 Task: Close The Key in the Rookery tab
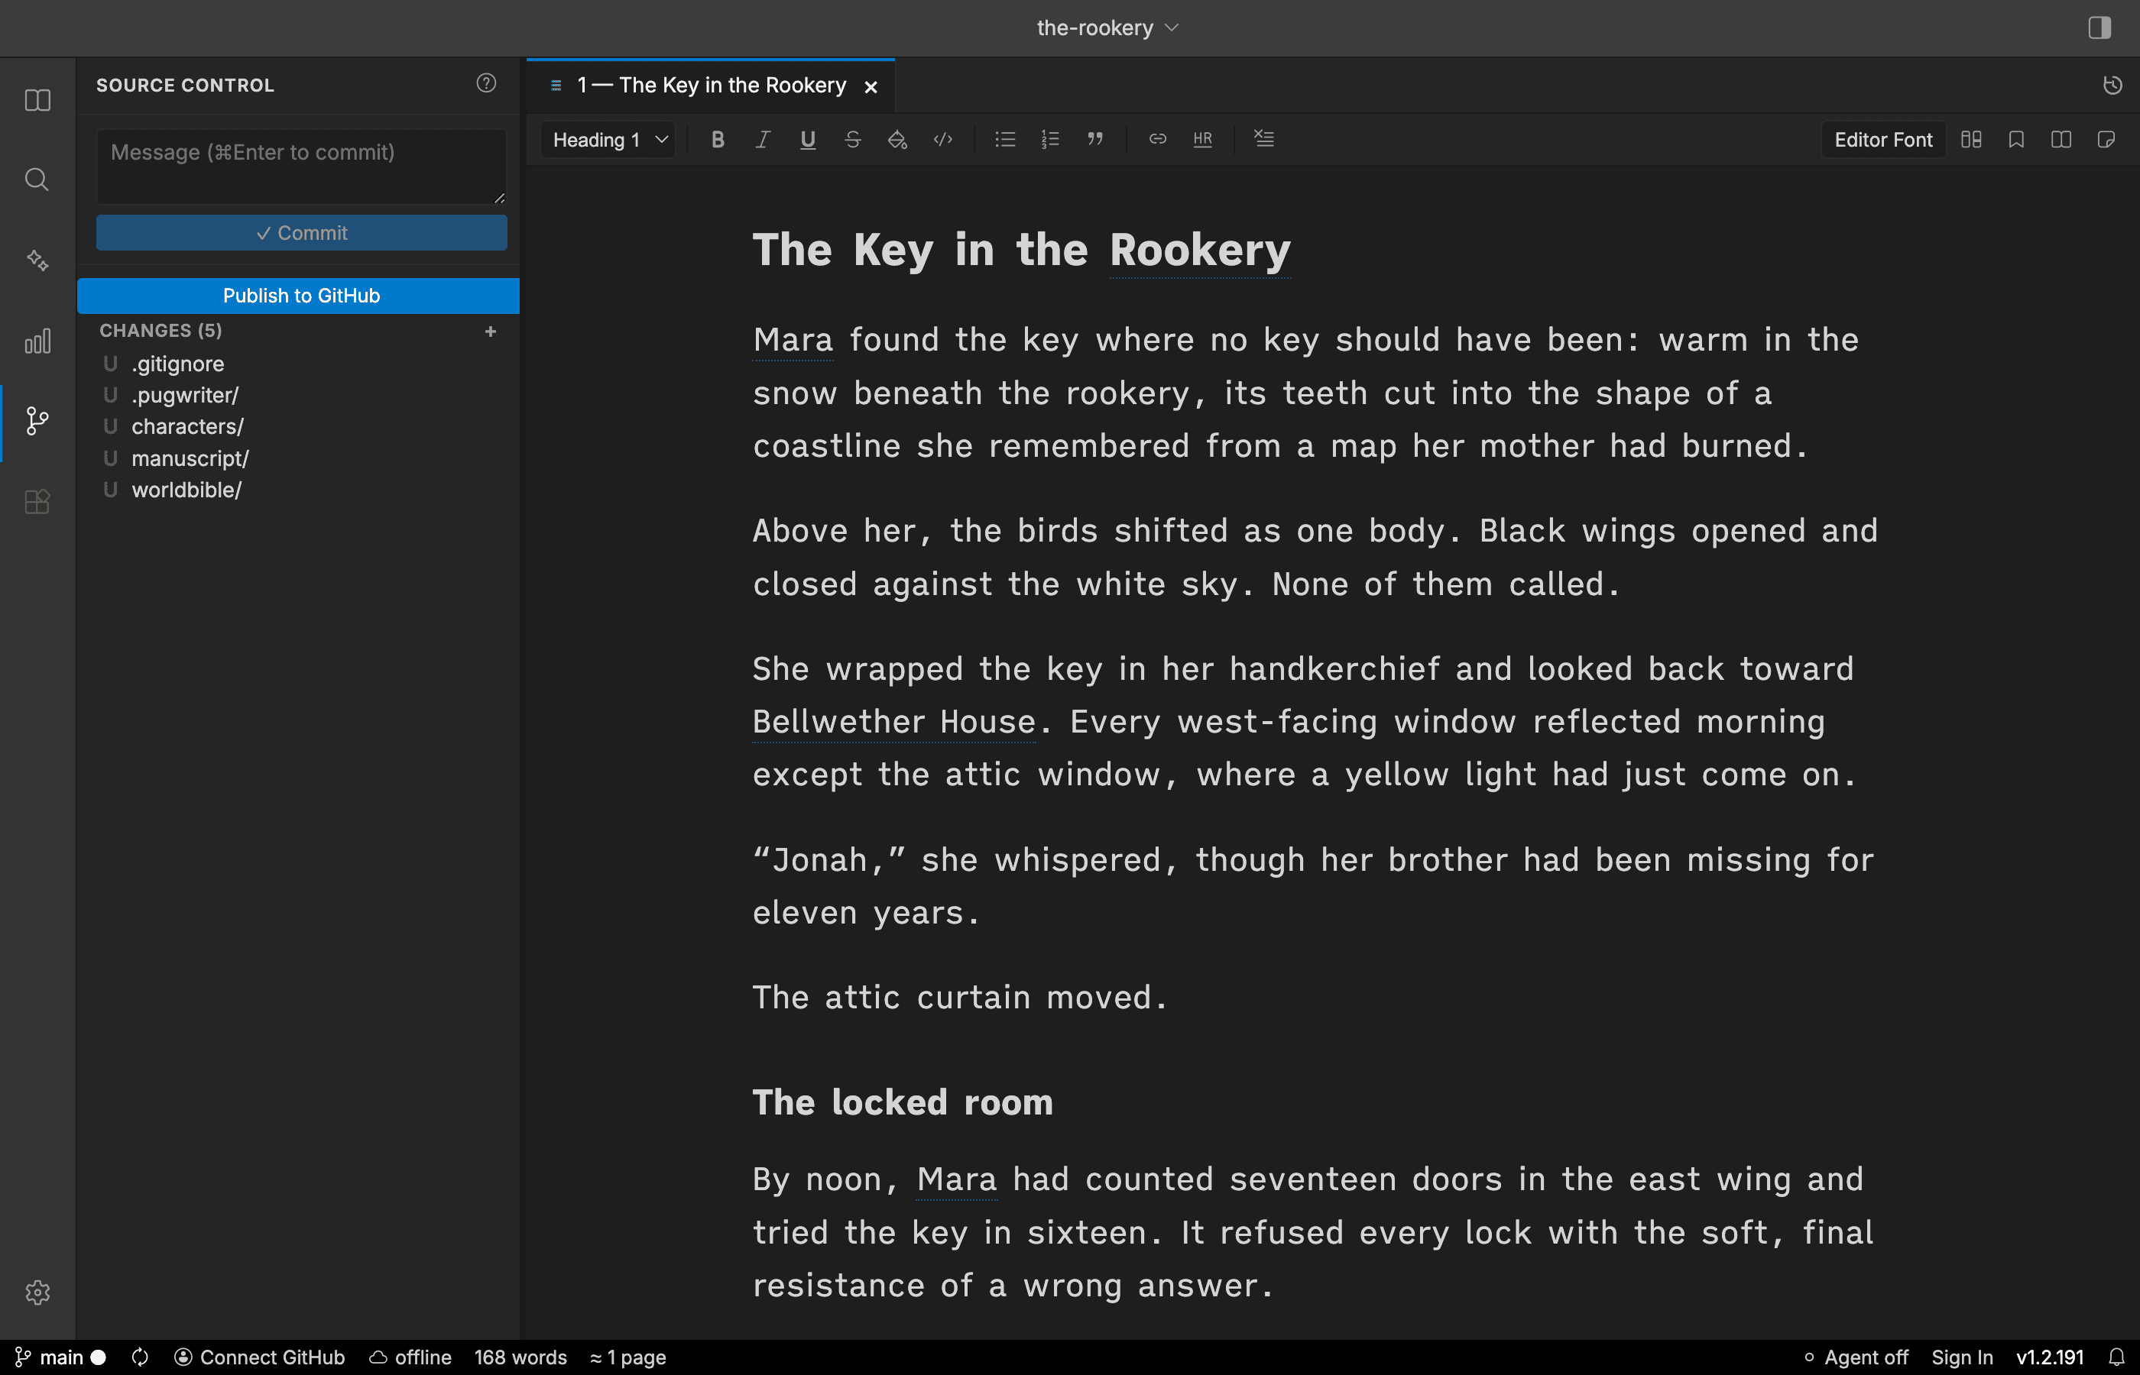[x=871, y=86]
